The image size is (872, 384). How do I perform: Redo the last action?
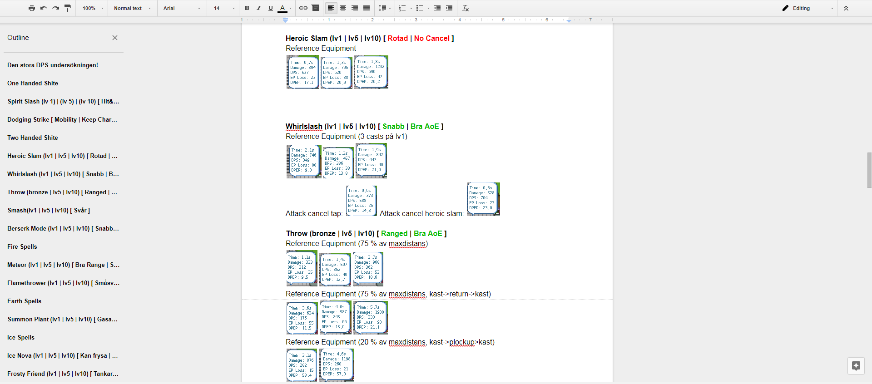tap(55, 8)
